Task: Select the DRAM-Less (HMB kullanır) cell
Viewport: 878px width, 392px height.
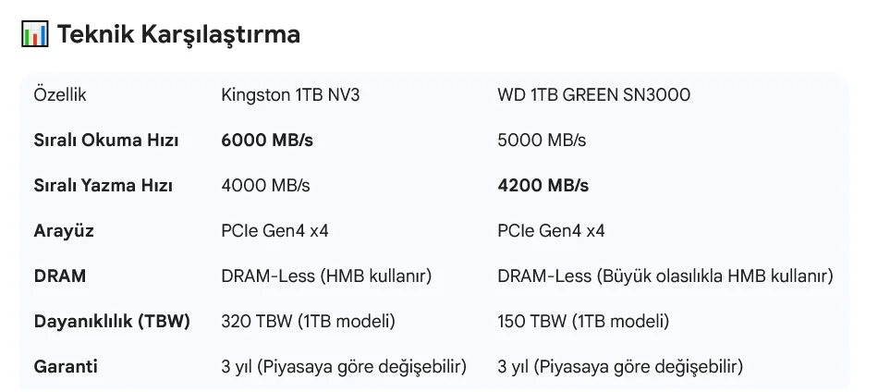Action: coord(327,276)
